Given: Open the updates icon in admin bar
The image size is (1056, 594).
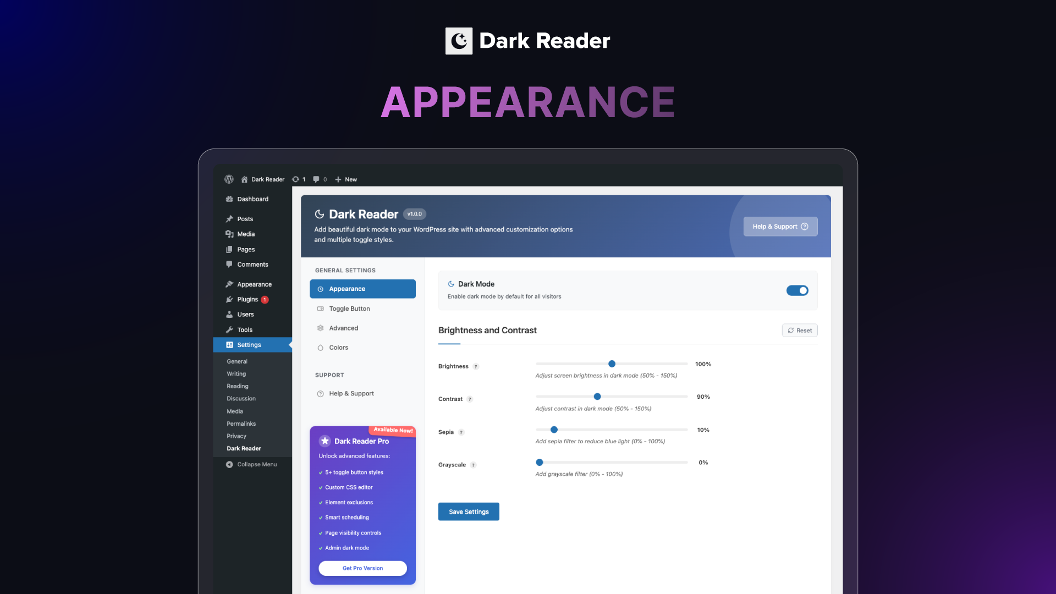Looking at the screenshot, I should pyautogui.click(x=295, y=179).
